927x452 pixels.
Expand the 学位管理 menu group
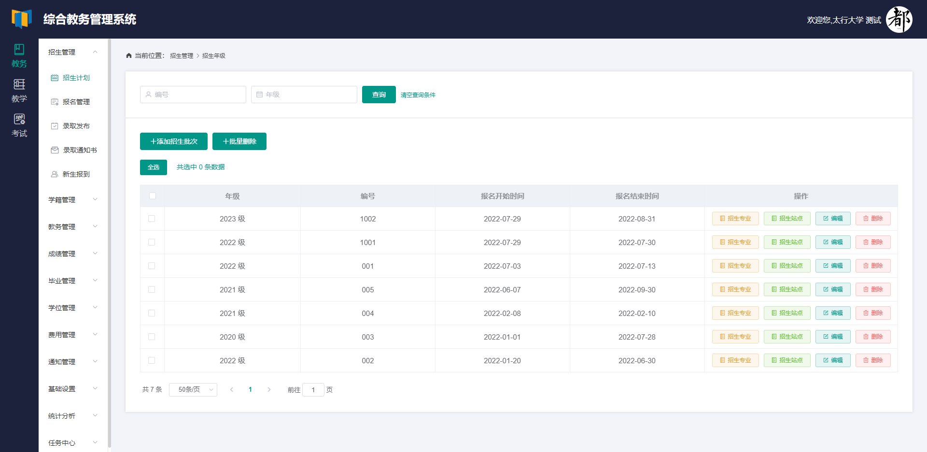pos(73,308)
